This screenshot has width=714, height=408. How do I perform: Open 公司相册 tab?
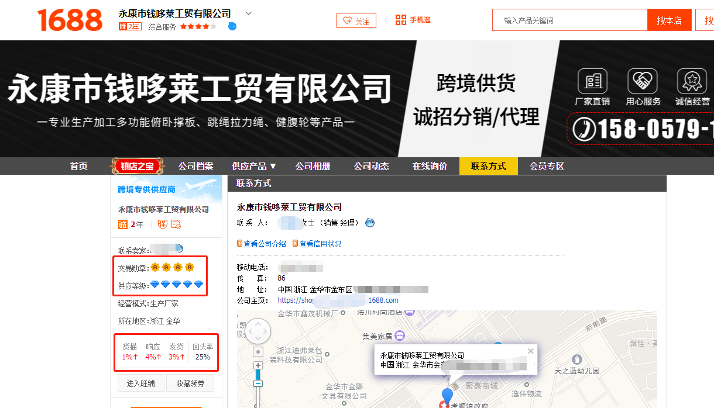(x=313, y=166)
